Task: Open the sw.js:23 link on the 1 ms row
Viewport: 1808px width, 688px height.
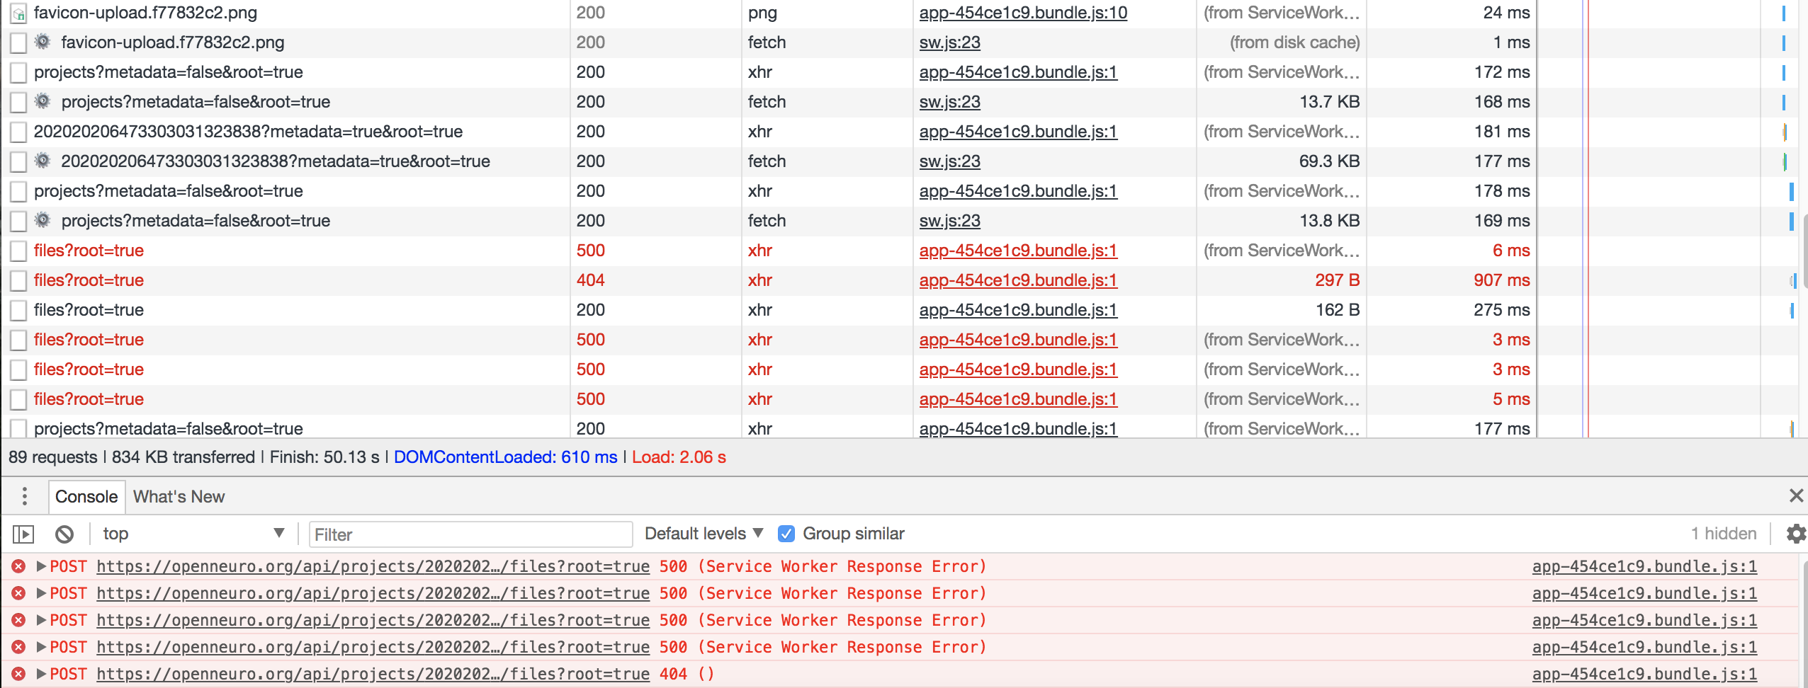Action: point(949,42)
